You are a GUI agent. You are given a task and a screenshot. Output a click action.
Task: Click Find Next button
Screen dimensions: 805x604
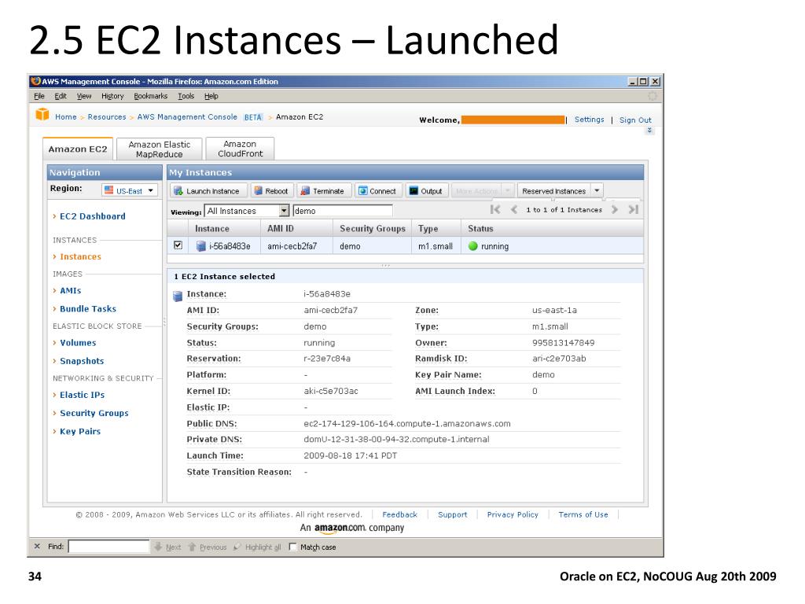point(167,547)
